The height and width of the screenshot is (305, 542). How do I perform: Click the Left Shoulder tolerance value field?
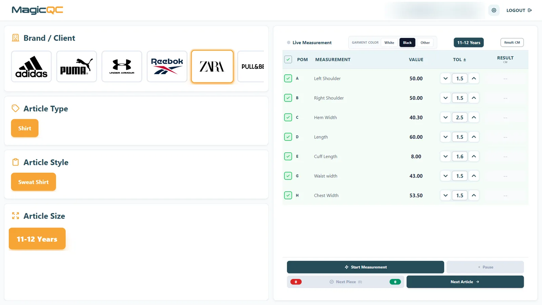point(460,78)
